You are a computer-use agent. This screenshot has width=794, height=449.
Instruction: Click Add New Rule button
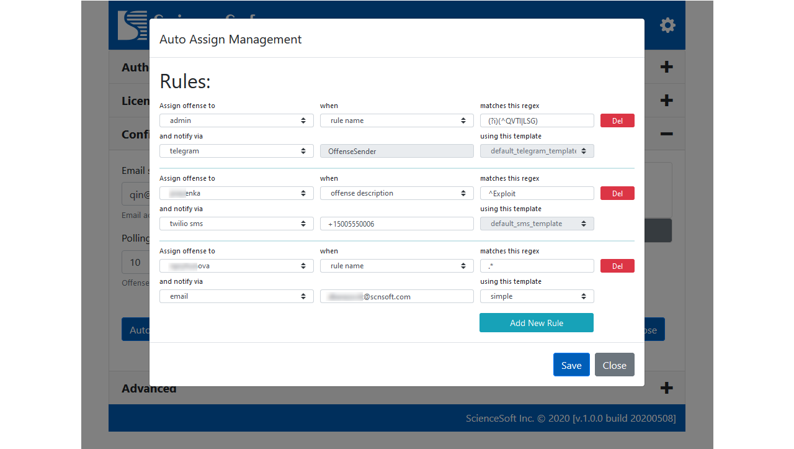coord(536,323)
